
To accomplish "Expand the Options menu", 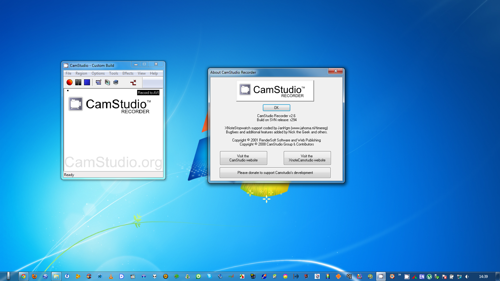I will pos(98,73).
